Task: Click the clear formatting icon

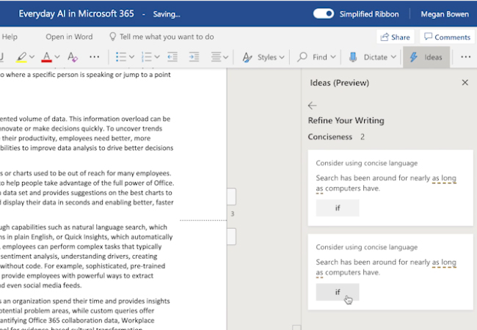Action: point(73,57)
